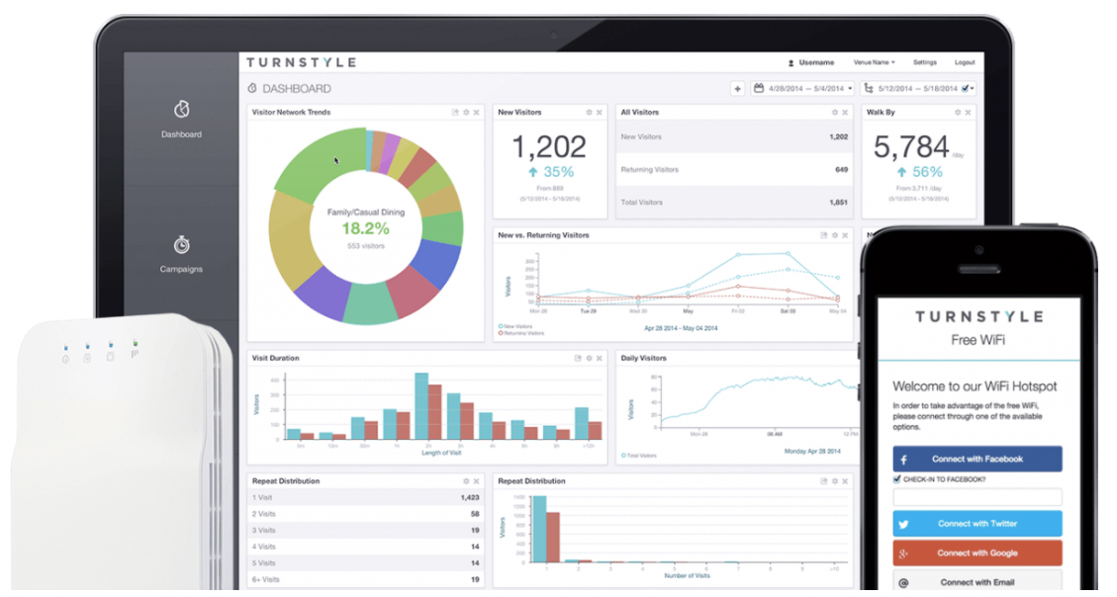Export the New vs. Returning Visitors chart
The image size is (1117, 597).
pyautogui.click(x=823, y=235)
